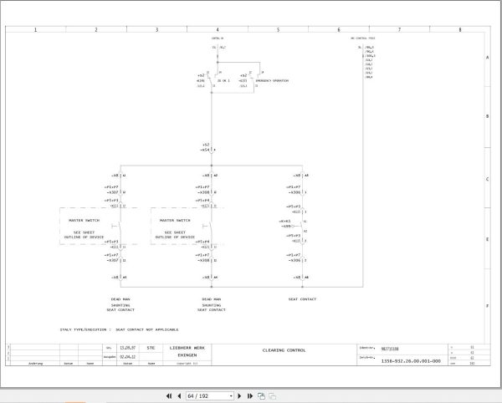
Task: Click the STE name in title block
Action: click(x=151, y=348)
